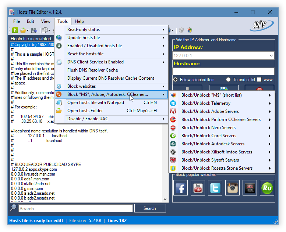Select line '0.0.0.0 g.msn.com'
Viewport: 286px width, 232px height.
[x=27, y=188]
